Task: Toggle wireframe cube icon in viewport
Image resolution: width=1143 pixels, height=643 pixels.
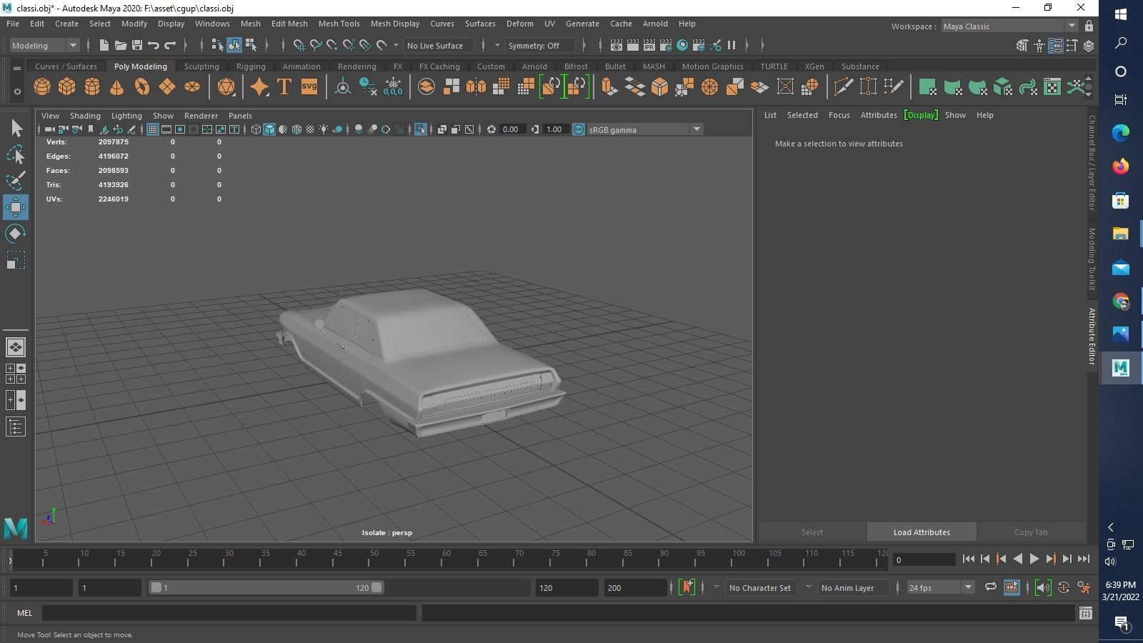Action: [x=256, y=129]
